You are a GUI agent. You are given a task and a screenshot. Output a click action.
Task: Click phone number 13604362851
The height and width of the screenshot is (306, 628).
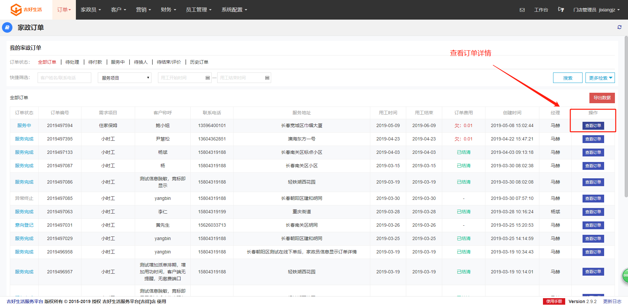point(212,139)
